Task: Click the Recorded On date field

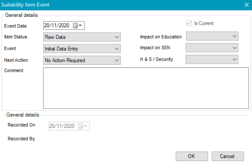Action: coord(62,126)
